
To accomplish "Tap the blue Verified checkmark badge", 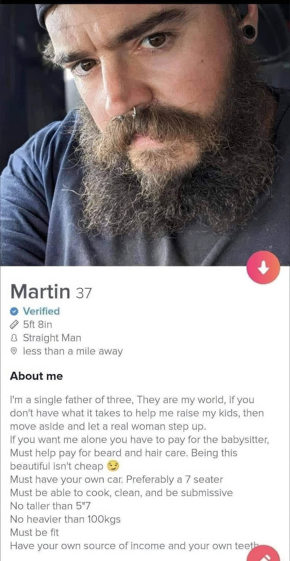I will (x=15, y=311).
